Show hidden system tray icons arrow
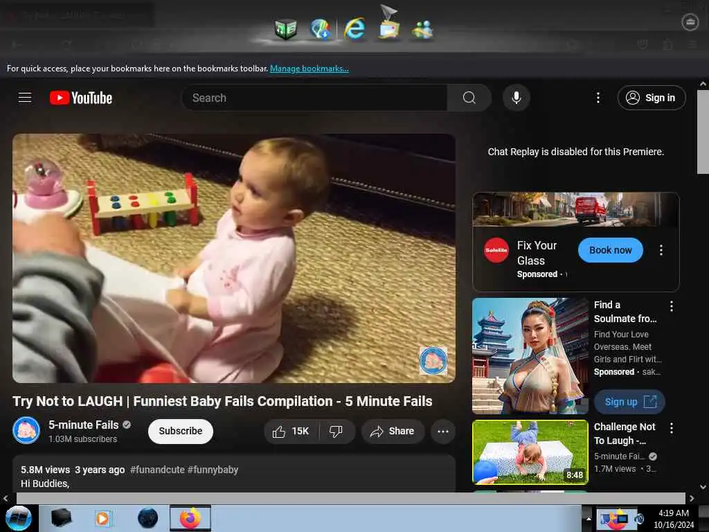The image size is (709, 532). [589, 518]
